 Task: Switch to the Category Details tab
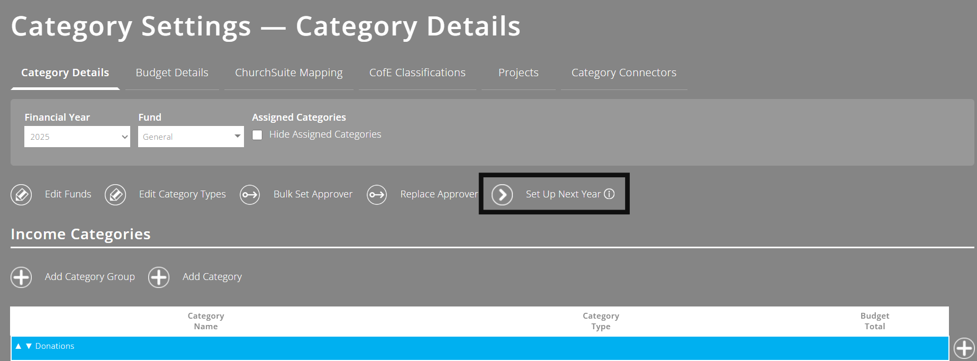[65, 73]
